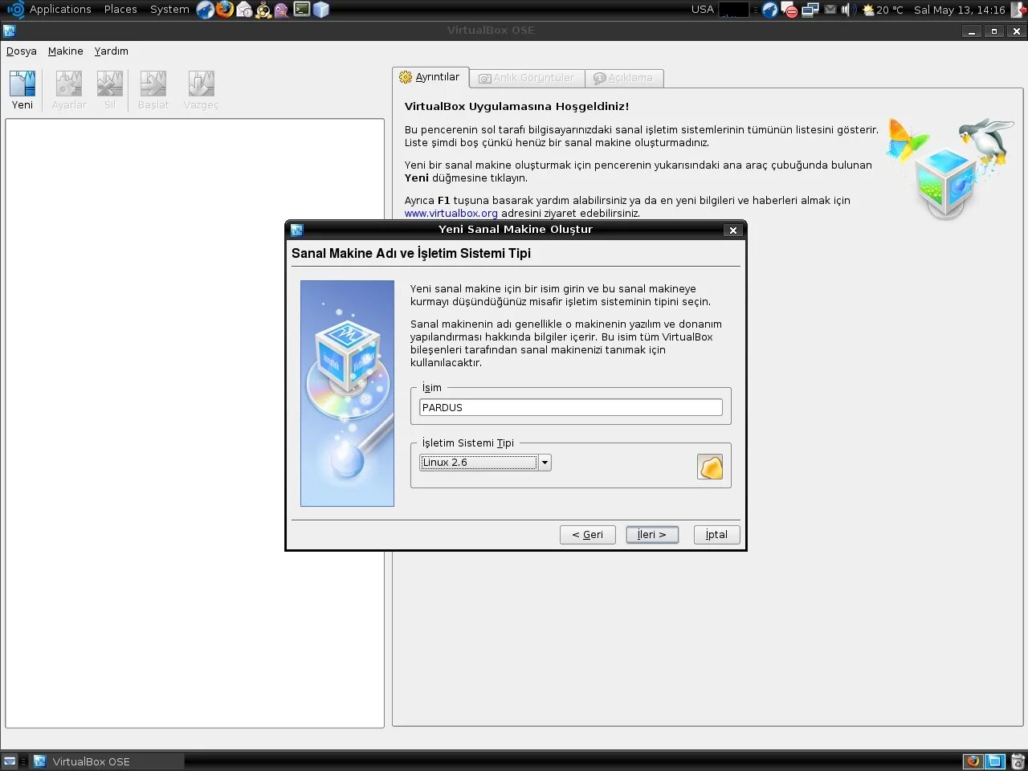1028x771 pixels.
Task: Open the network connections tray icon
Action: 810,10
